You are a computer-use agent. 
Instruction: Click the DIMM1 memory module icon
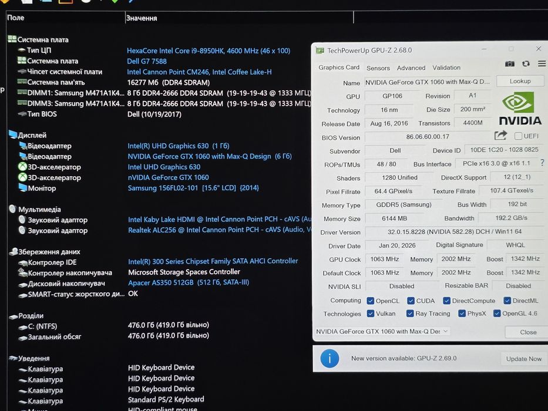22,92
